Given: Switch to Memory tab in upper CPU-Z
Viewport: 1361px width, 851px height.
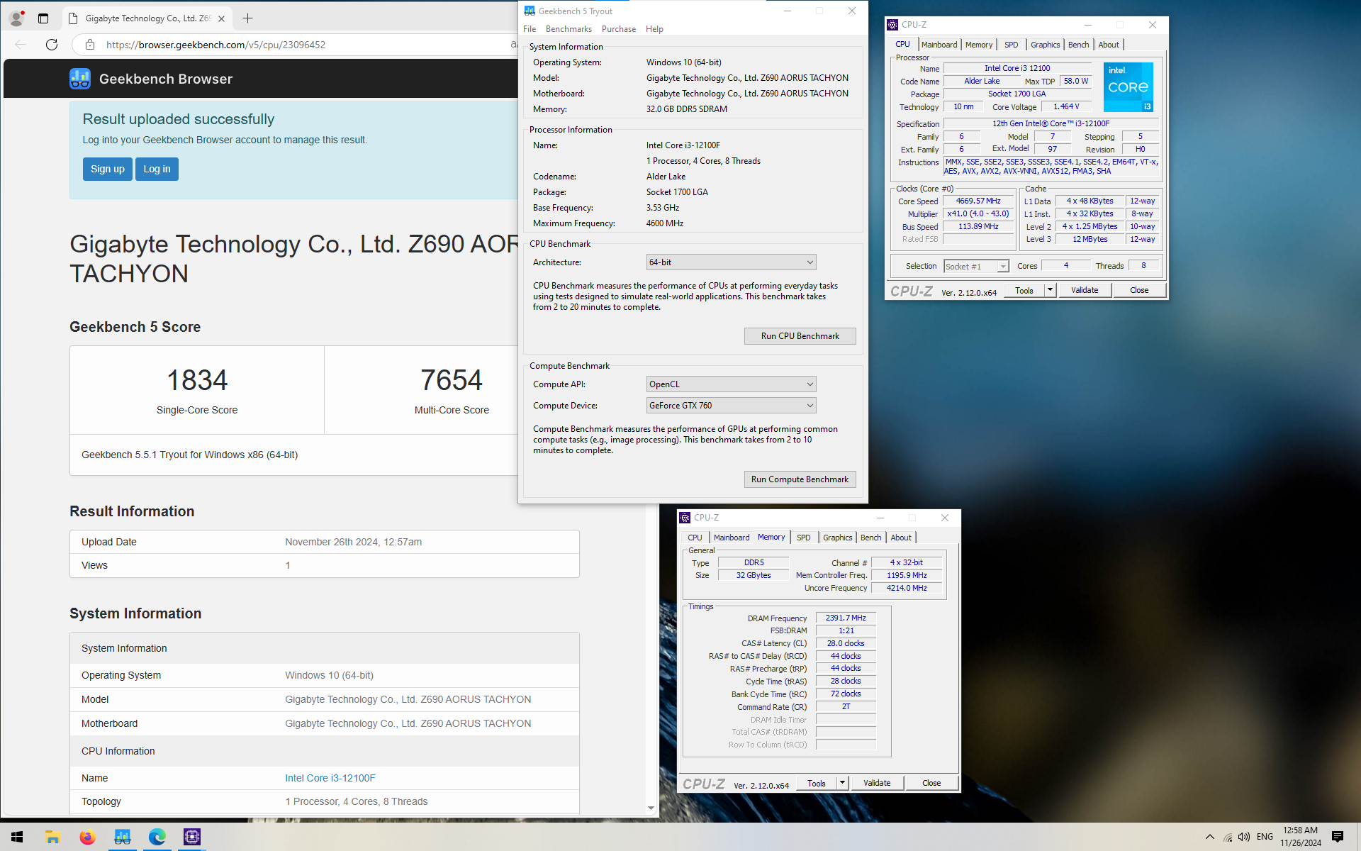Looking at the screenshot, I should pos(979,45).
